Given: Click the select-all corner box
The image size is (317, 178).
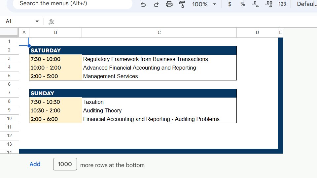Looking at the screenshot, I should click(9, 32).
